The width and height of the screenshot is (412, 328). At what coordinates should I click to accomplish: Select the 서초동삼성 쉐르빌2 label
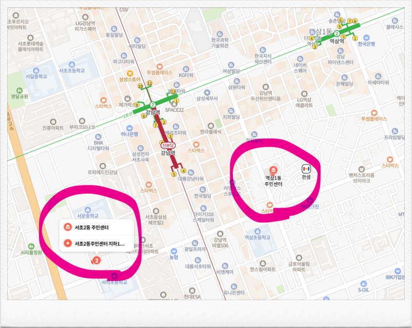tap(156, 220)
